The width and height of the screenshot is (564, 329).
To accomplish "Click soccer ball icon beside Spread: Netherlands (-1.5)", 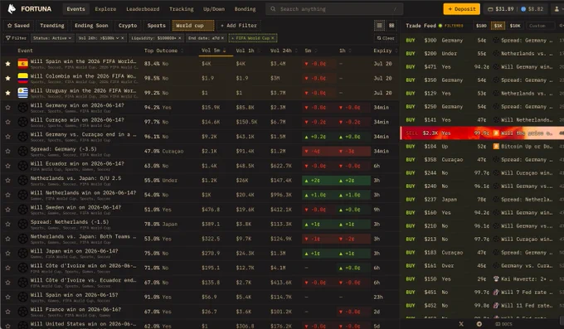I will tap(22, 224).
